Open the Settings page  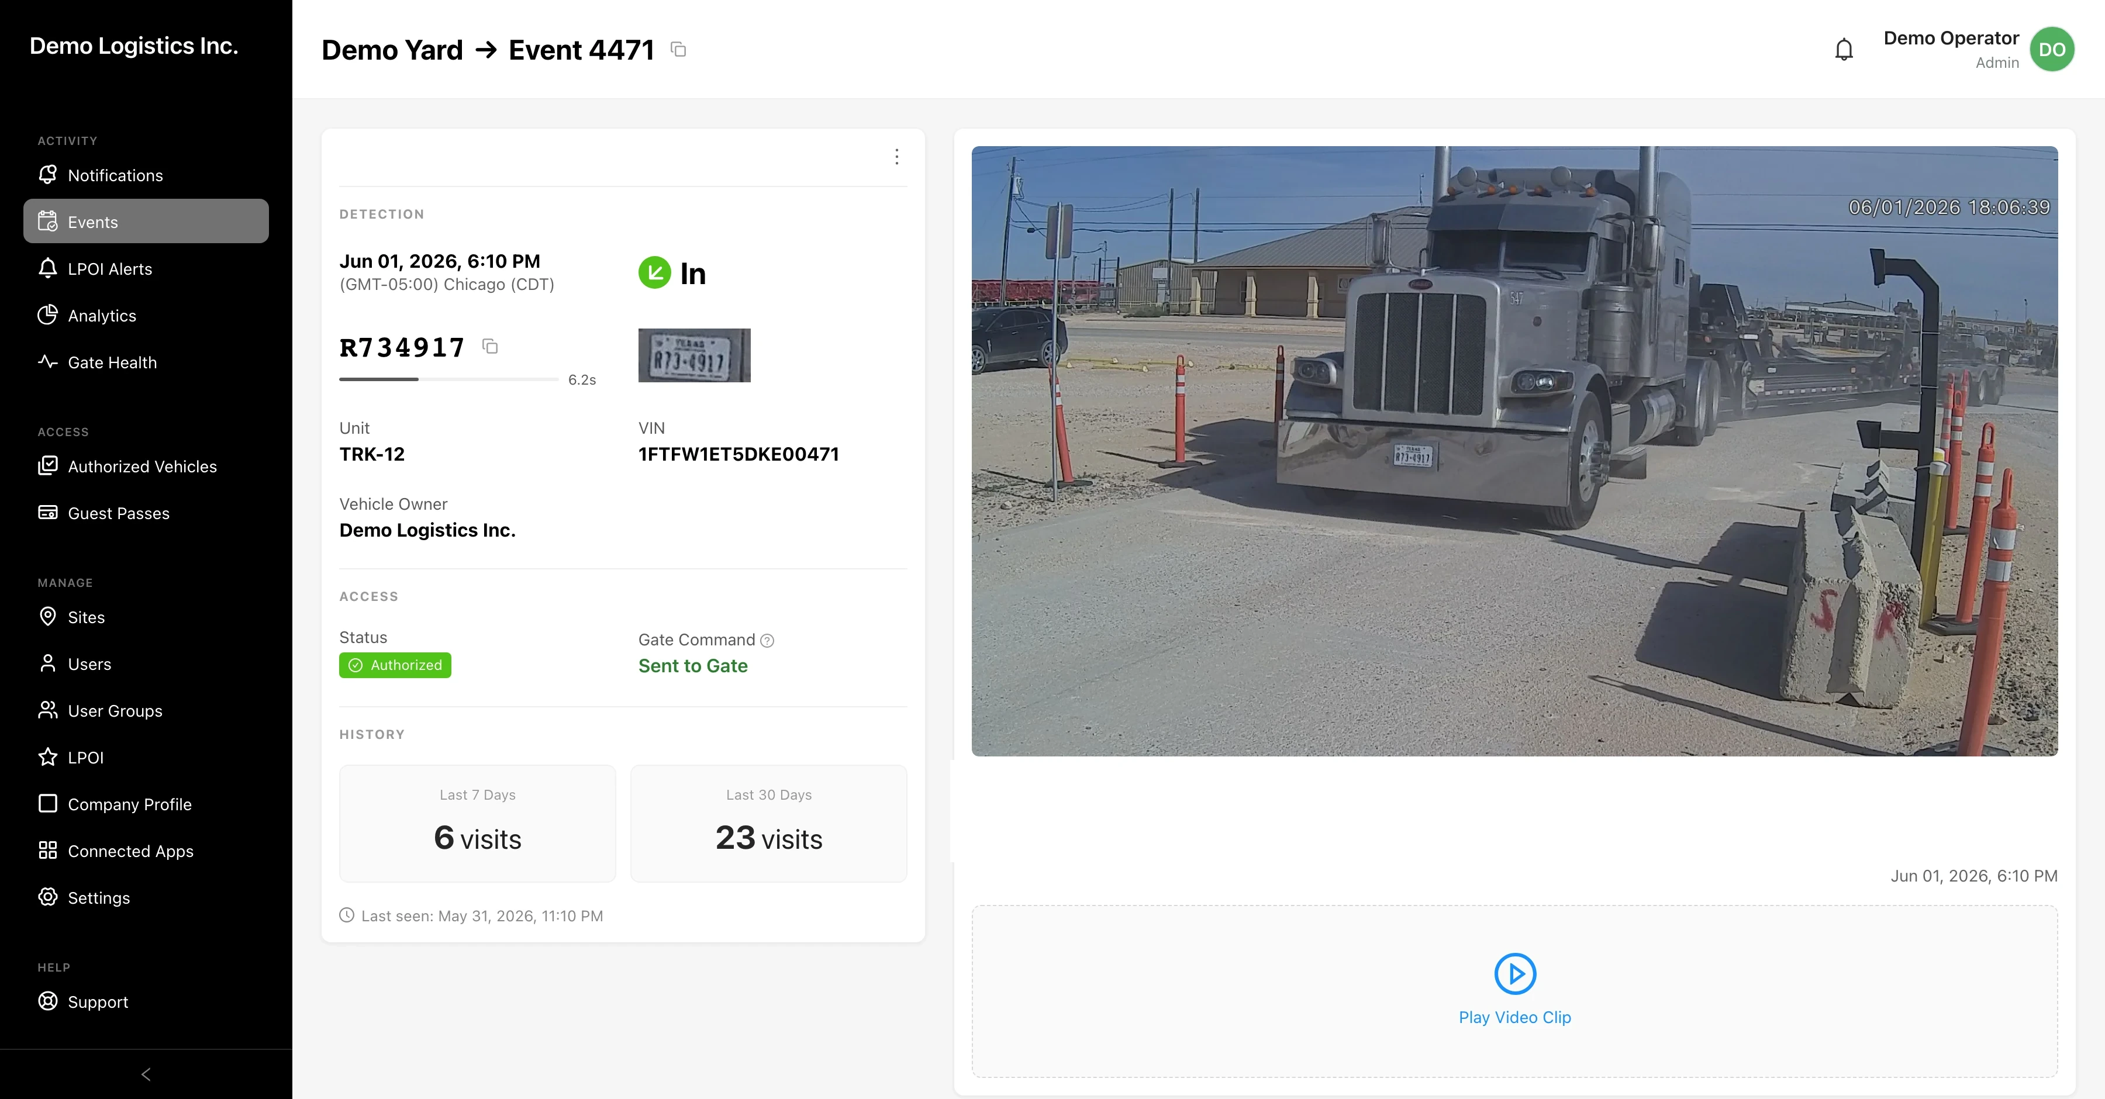(x=146, y=897)
